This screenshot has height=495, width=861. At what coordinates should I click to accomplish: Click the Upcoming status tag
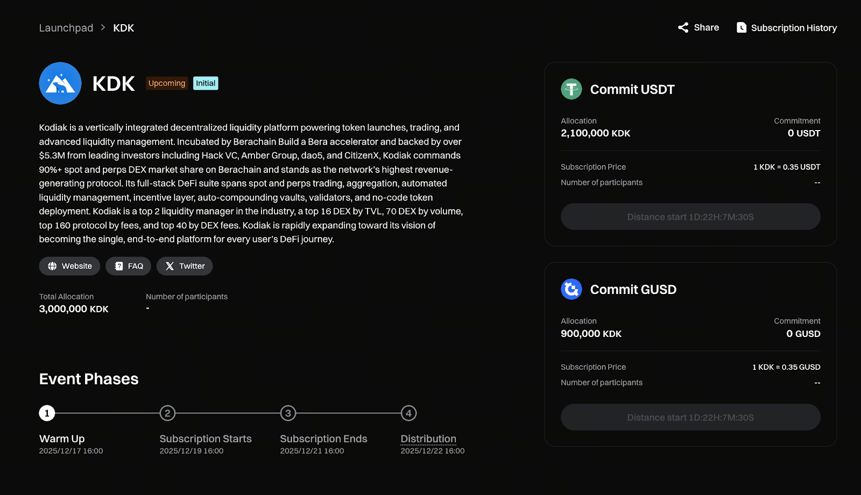click(x=167, y=83)
